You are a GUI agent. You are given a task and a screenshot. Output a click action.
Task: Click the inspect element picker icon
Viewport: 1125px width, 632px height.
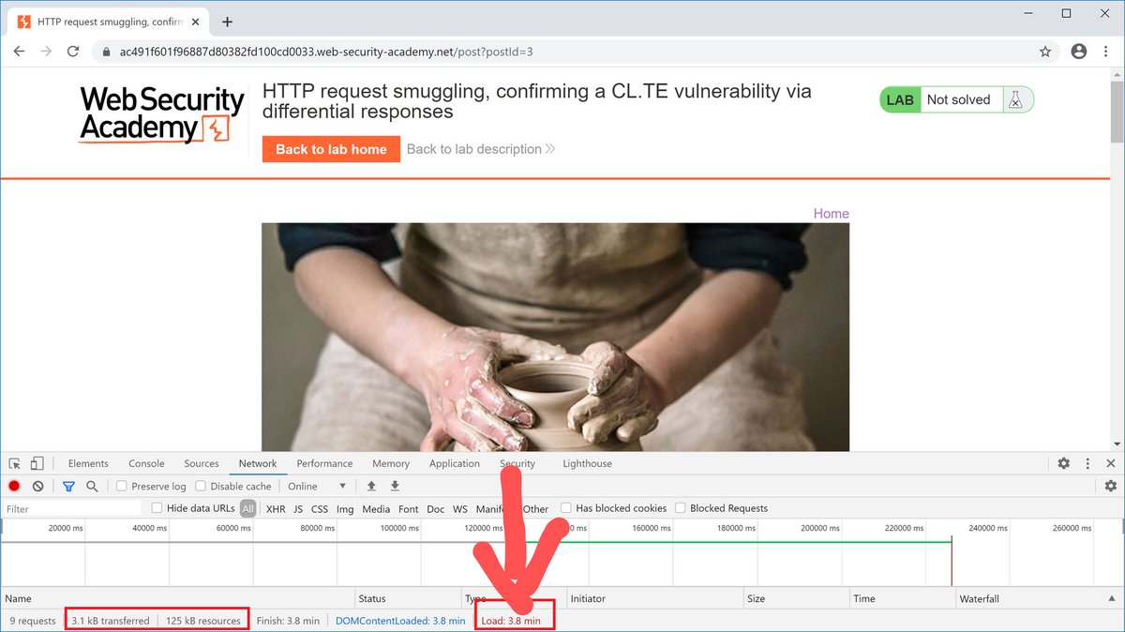15,463
